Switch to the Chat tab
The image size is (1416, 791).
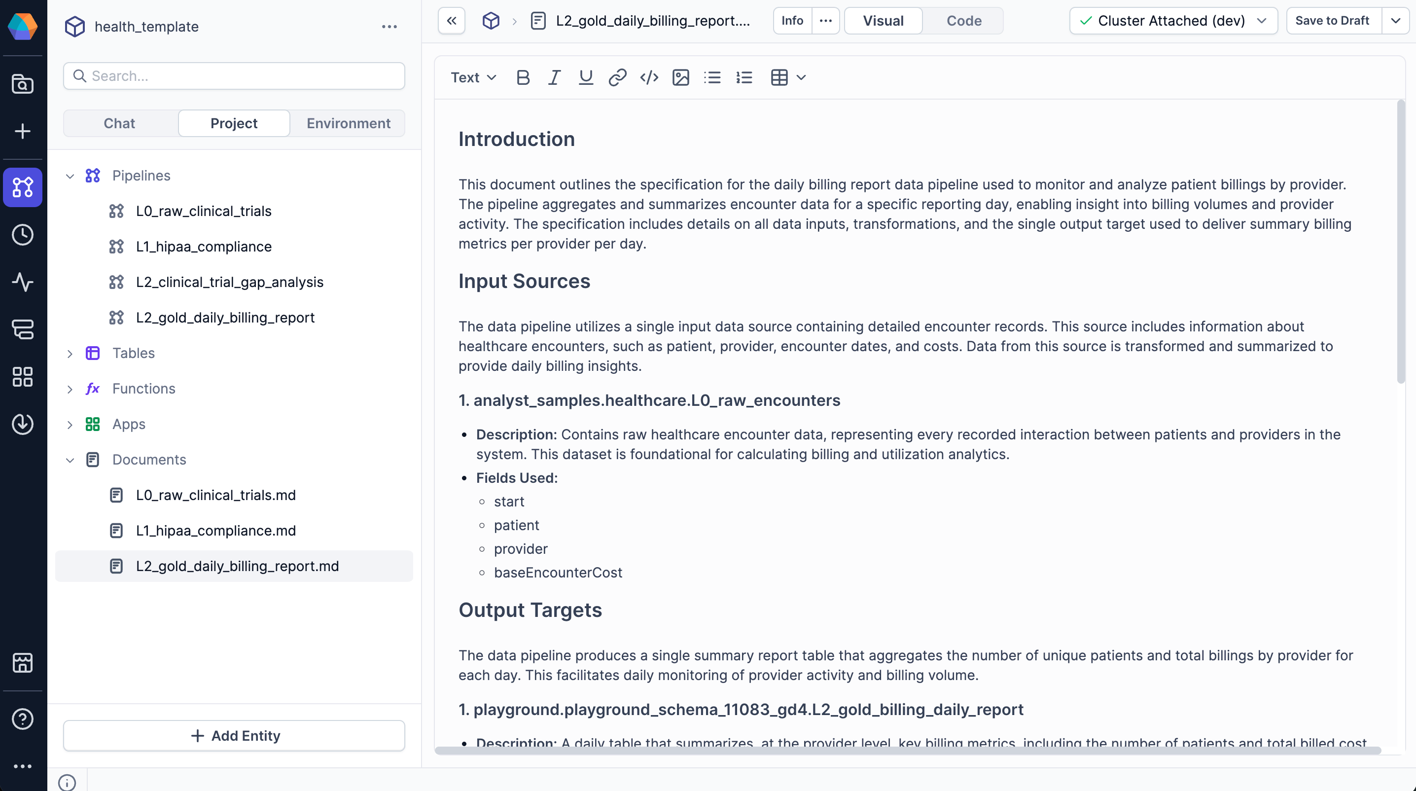pos(119,123)
